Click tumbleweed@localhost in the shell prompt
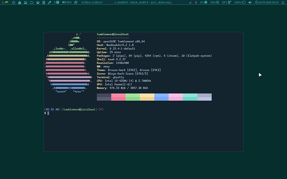 [79, 109]
